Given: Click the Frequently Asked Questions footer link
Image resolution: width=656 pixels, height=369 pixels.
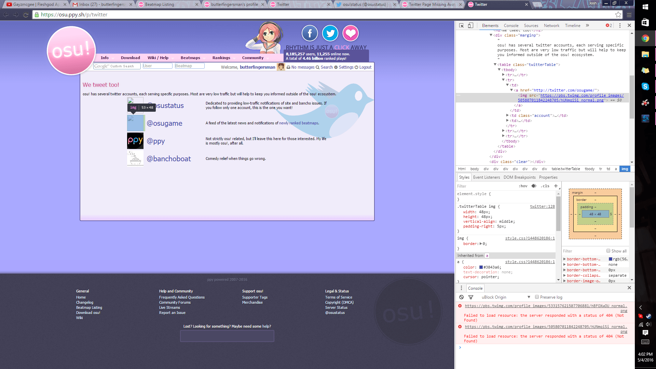Looking at the screenshot, I should click(182, 297).
